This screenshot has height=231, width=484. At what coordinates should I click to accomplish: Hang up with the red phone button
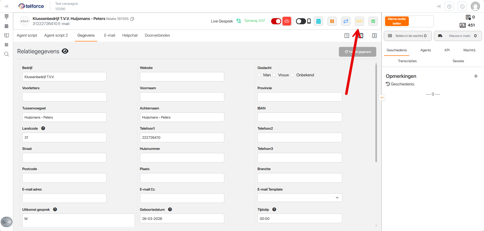[x=287, y=21]
